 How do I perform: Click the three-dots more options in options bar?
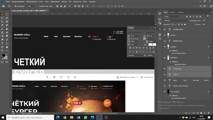(x=94, y=6)
